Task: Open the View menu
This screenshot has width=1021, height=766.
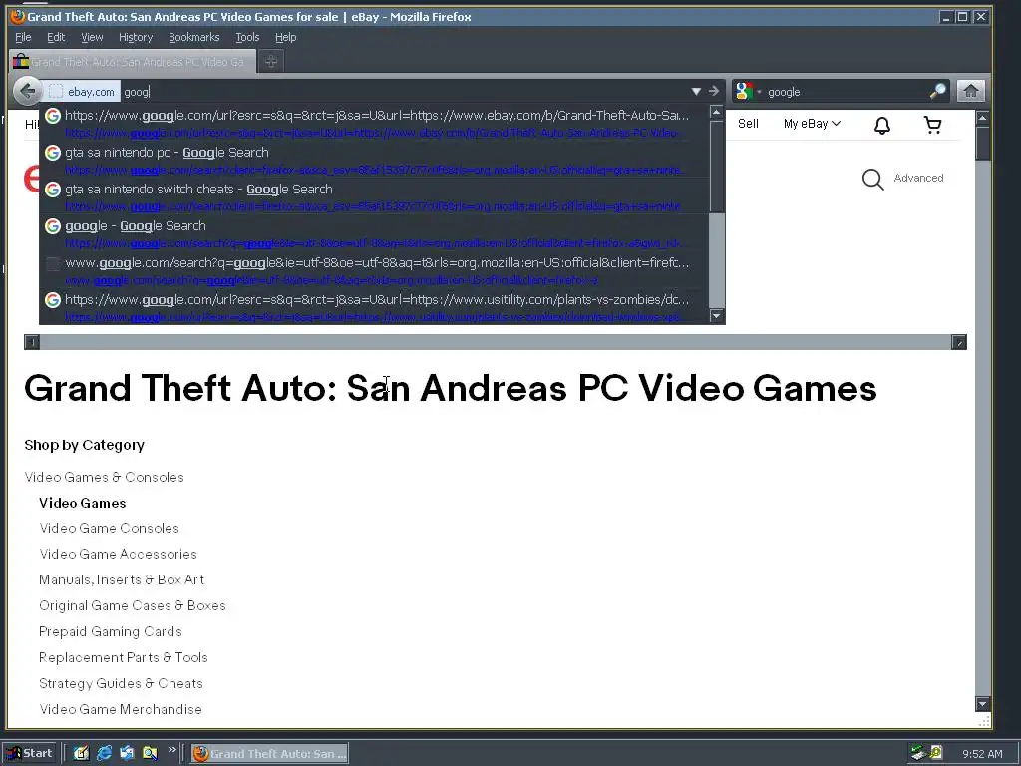Action: [x=92, y=37]
